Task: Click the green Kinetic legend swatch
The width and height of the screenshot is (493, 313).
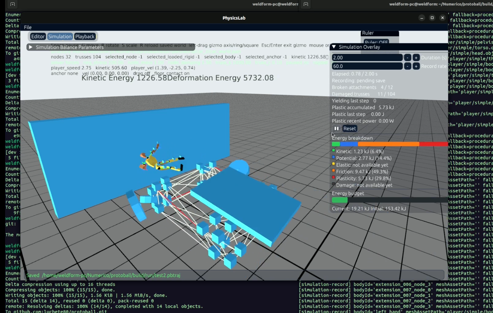Action: [334, 150]
